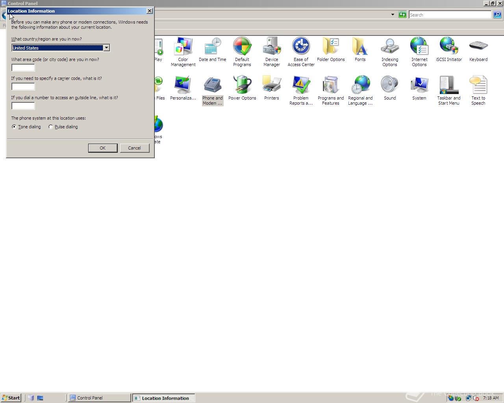Open Regional and Language Options
Screen dimensions: 504x403
pyautogui.click(x=360, y=91)
